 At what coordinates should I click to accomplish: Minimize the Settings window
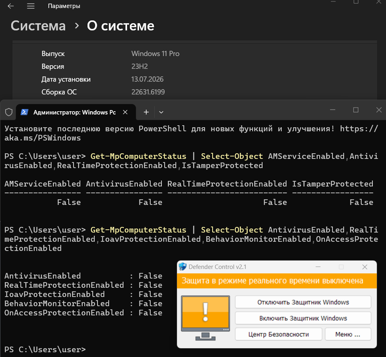333,2
